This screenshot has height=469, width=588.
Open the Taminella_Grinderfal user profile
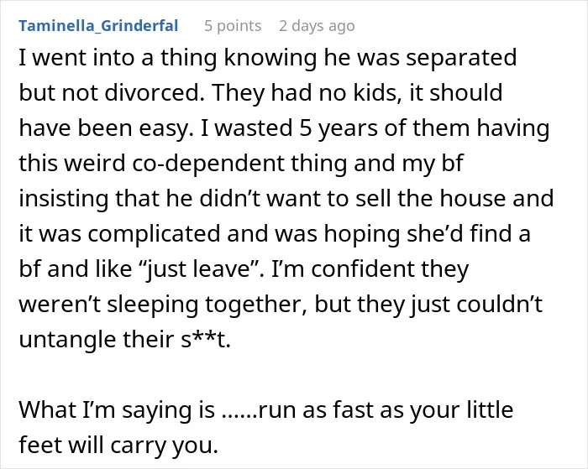click(98, 26)
